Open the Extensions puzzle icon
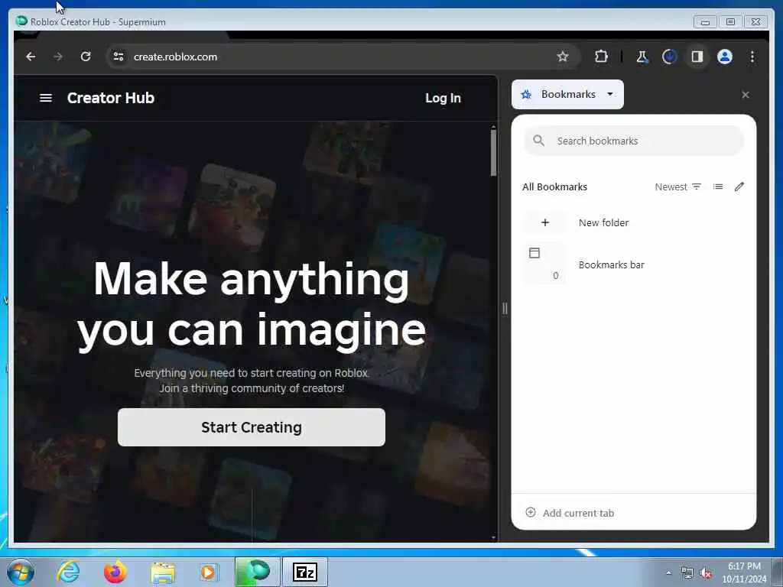The height and width of the screenshot is (587, 783). click(601, 57)
